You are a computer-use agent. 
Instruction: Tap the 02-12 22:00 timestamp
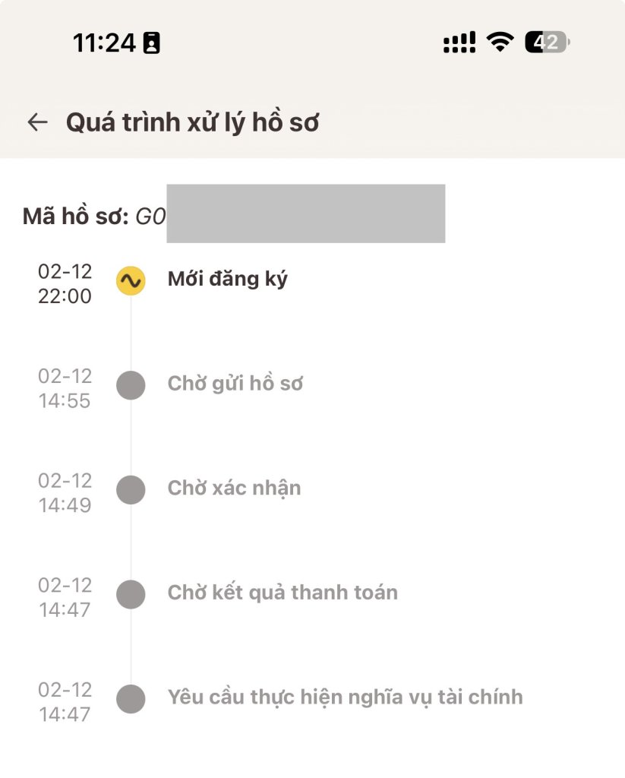click(x=65, y=283)
